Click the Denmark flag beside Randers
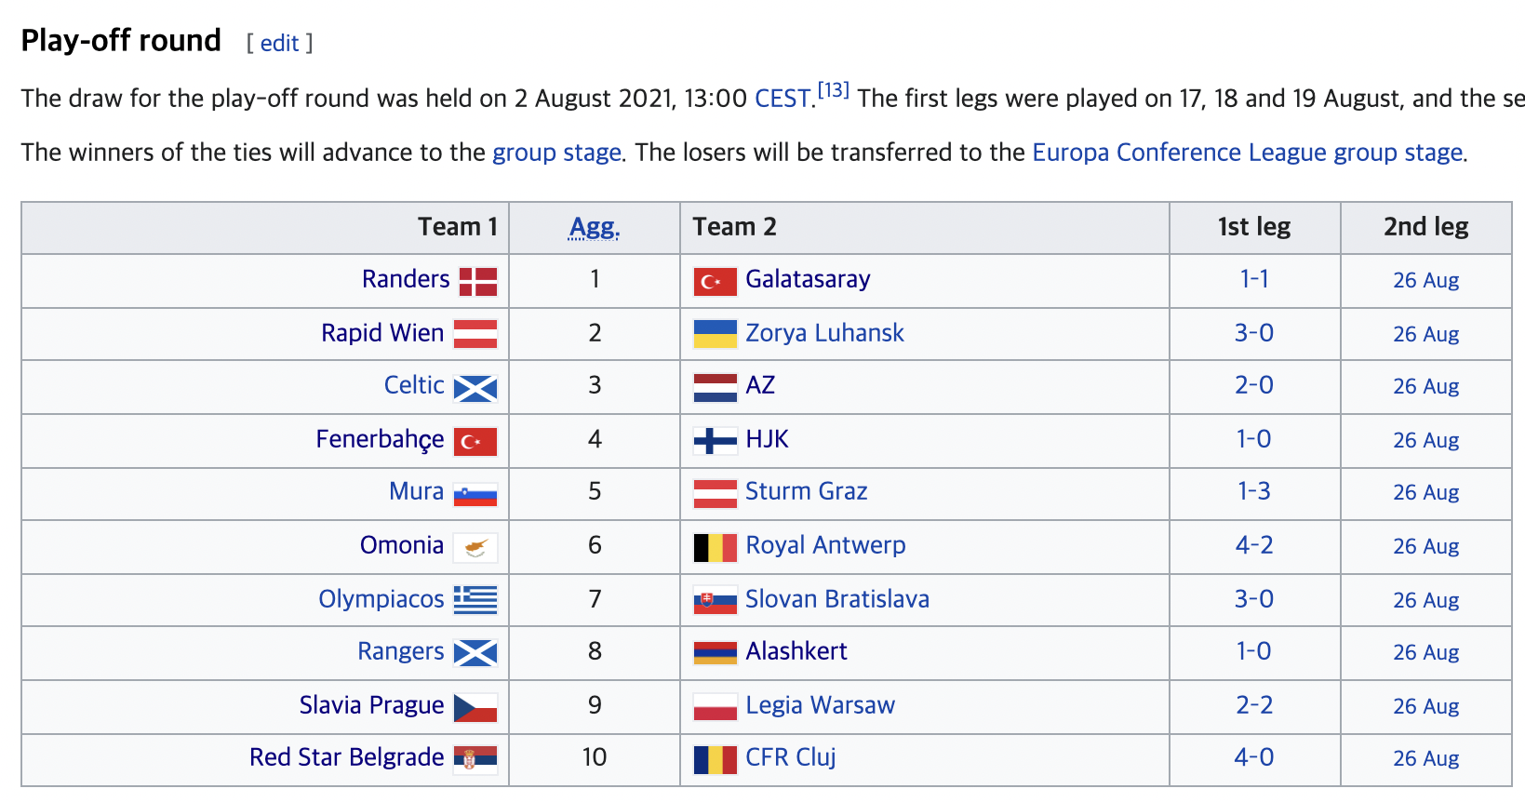This screenshot has width=1525, height=802. tap(478, 282)
